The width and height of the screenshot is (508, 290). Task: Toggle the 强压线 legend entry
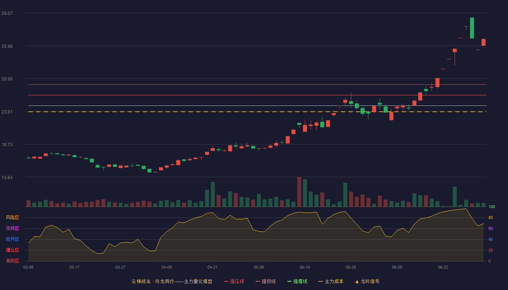(x=234, y=281)
